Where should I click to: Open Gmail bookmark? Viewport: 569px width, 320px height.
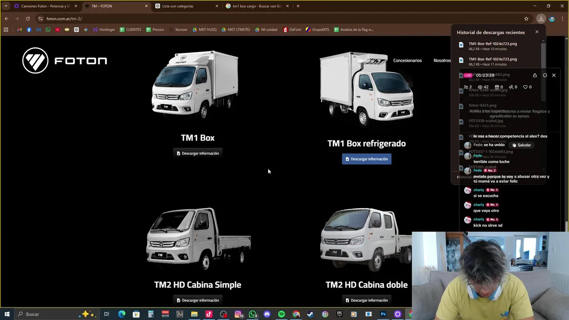click(19, 30)
